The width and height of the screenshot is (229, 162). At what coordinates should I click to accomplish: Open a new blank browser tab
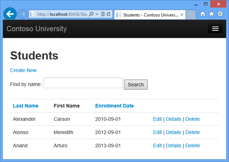(x=191, y=15)
